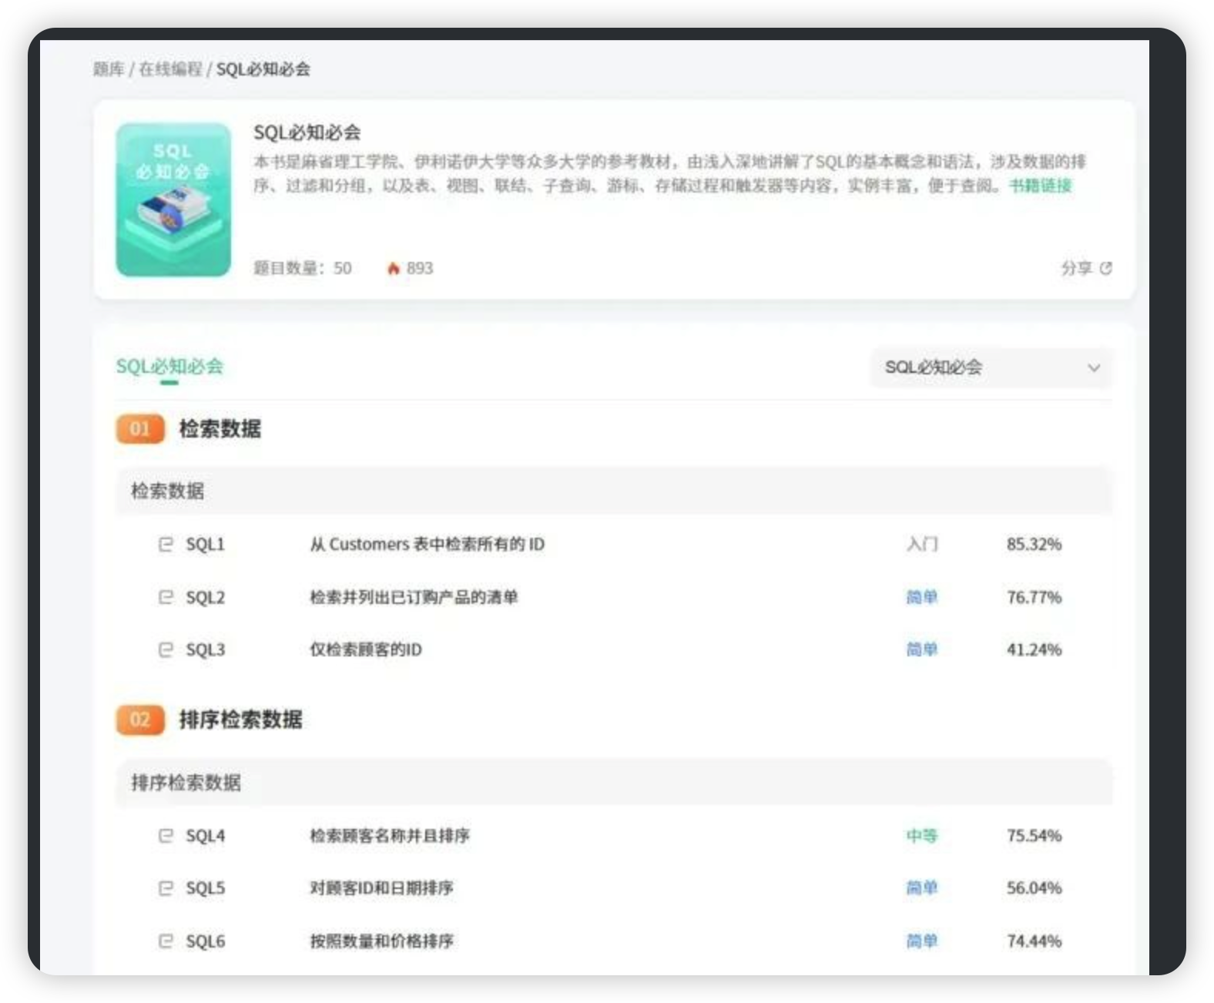This screenshot has height=1003, width=1214.
Task: Expand the dropdown chevron arrow
Action: [1093, 368]
